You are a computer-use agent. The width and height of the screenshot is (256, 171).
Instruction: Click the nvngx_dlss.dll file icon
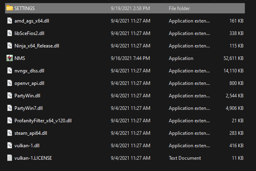point(10,70)
